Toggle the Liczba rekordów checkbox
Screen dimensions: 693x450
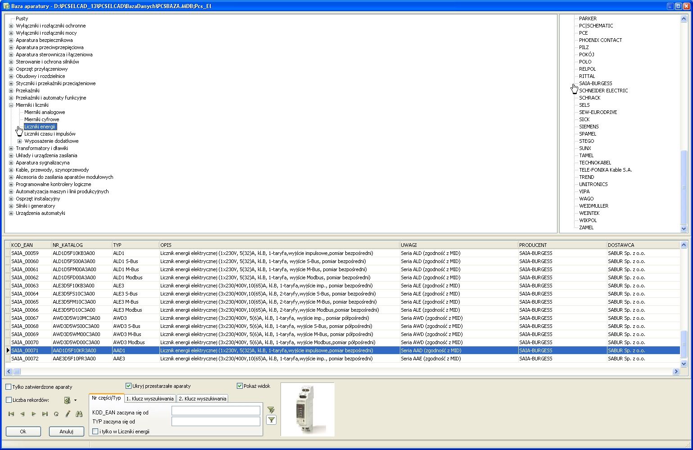coord(9,400)
